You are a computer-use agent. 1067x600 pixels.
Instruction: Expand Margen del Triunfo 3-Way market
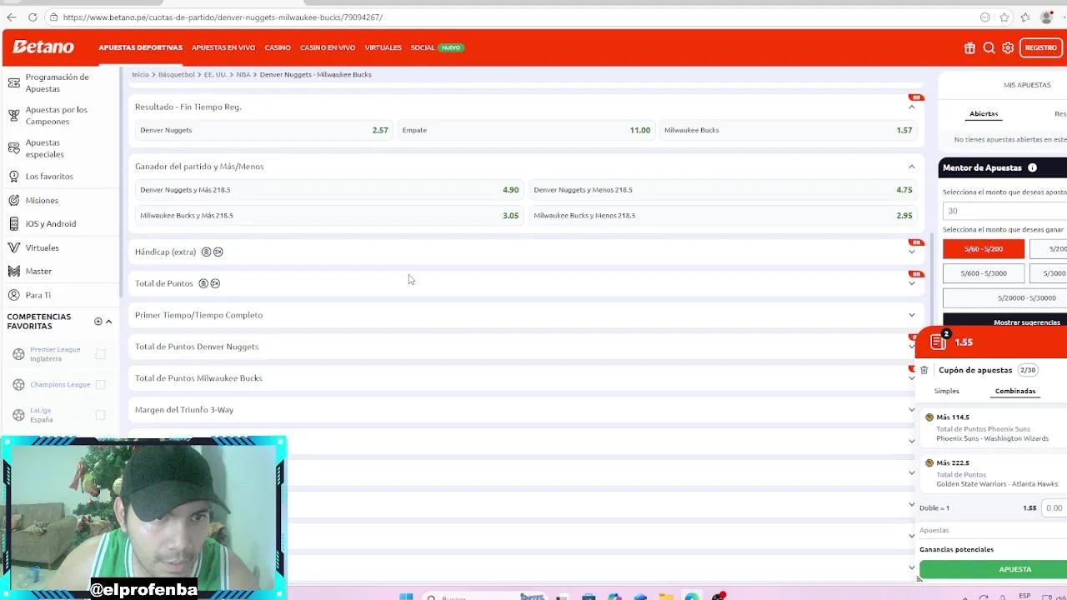(x=911, y=410)
